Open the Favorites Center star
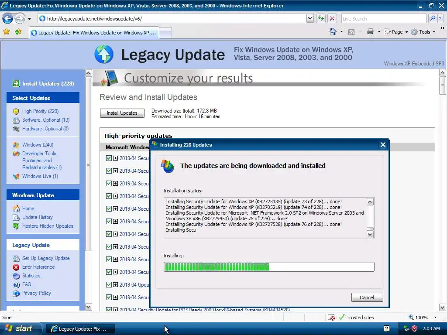The width and height of the screenshot is (447, 335). coord(6,32)
